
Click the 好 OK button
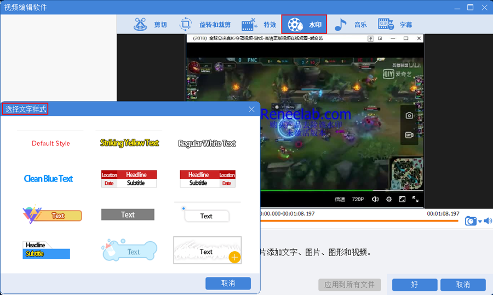[x=415, y=285]
